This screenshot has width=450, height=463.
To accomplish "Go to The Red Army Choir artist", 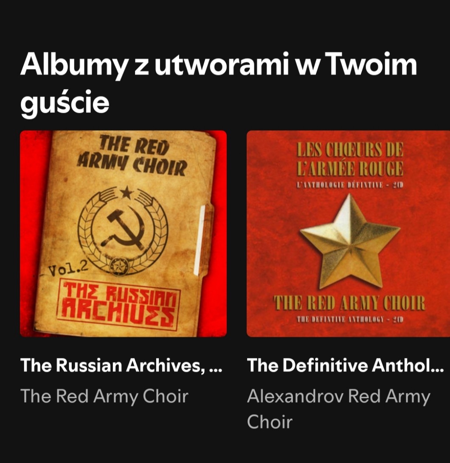I will click(104, 396).
